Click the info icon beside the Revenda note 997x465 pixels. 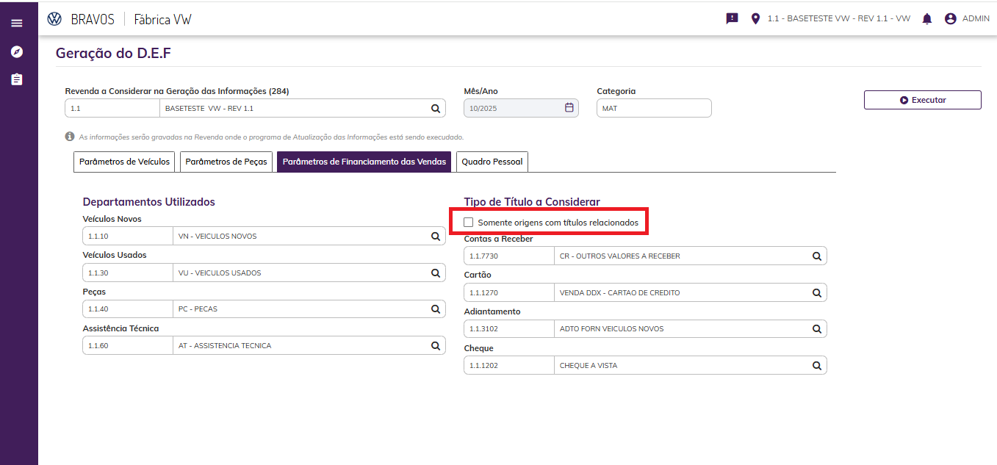click(x=70, y=137)
